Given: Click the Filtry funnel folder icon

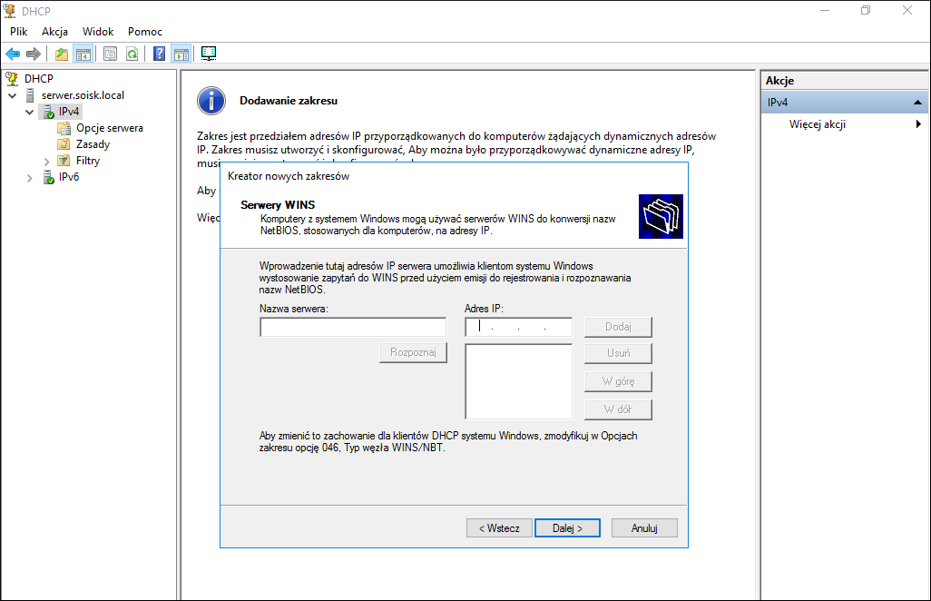Looking at the screenshot, I should click(x=64, y=161).
